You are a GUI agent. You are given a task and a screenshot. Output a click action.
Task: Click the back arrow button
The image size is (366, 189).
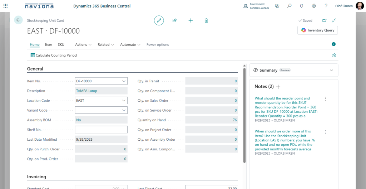tap(19, 20)
